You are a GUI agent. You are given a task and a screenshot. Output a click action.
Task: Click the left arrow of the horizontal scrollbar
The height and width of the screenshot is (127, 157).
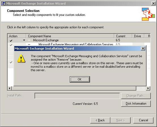click(10, 88)
